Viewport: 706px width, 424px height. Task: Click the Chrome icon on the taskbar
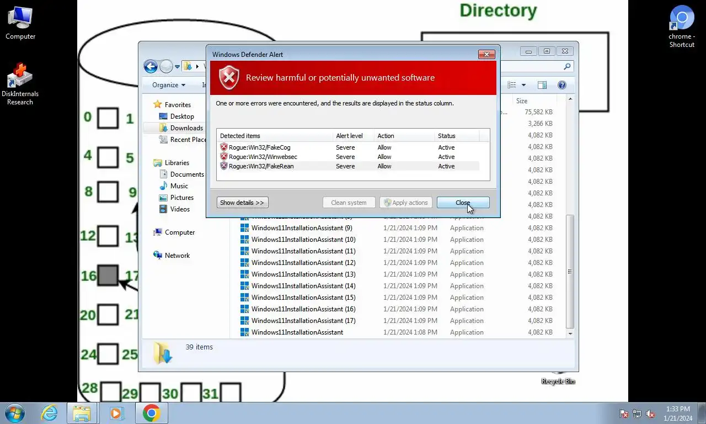151,413
